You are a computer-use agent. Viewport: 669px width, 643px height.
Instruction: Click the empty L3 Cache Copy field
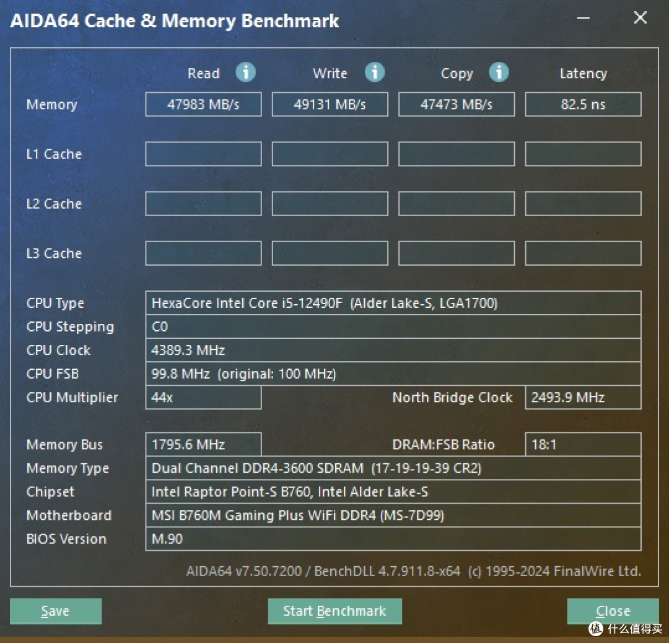click(457, 253)
